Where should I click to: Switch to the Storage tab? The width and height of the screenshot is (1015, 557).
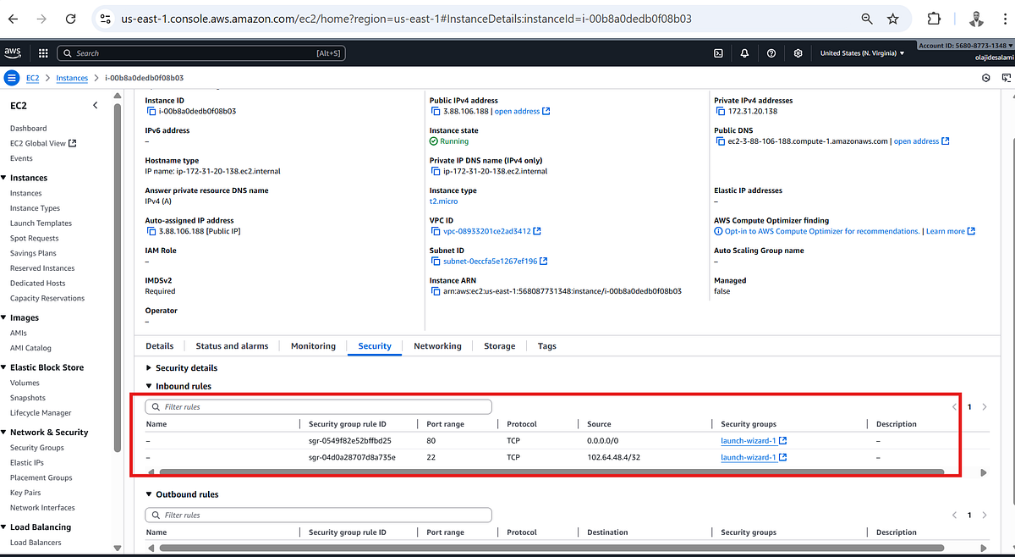tap(499, 345)
